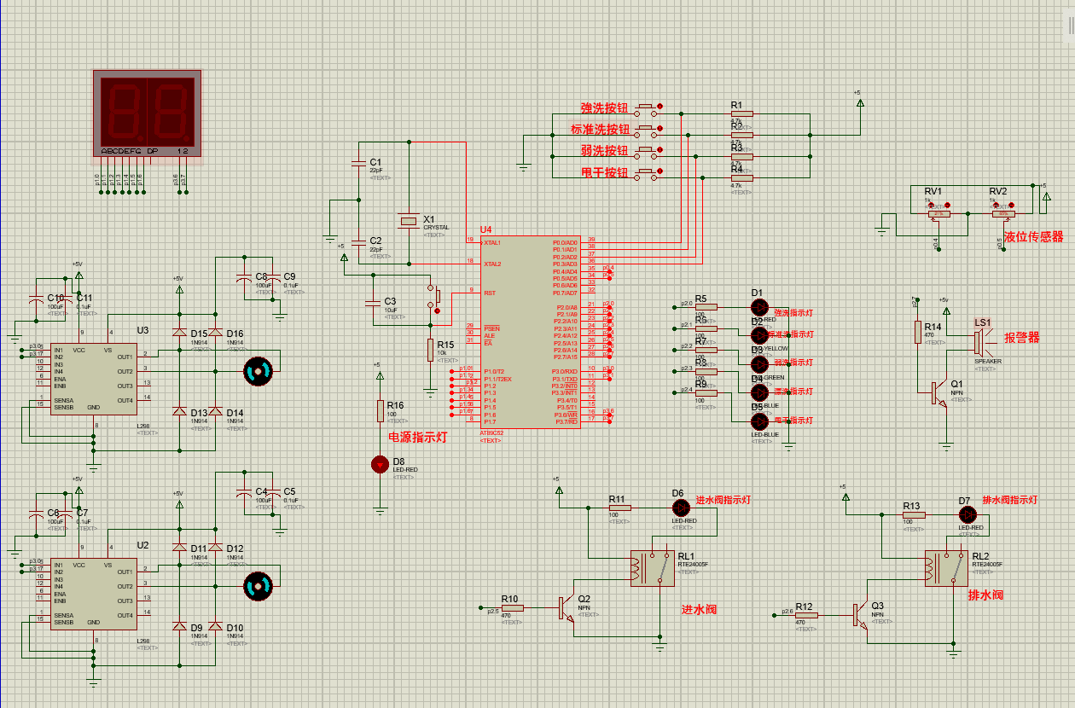Click LED D7 near the drain valve indicator label
Image resolution: width=1075 pixels, height=708 pixels.
click(x=967, y=514)
